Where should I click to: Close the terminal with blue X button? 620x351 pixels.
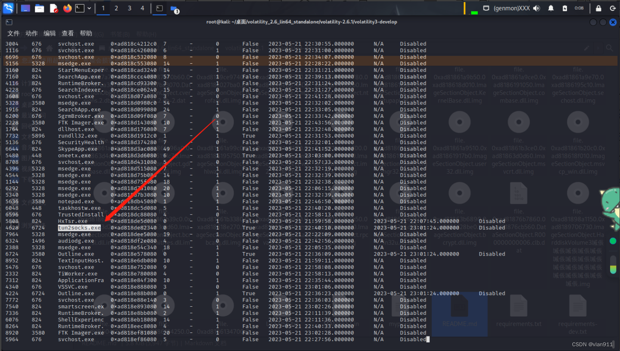pos(613,22)
